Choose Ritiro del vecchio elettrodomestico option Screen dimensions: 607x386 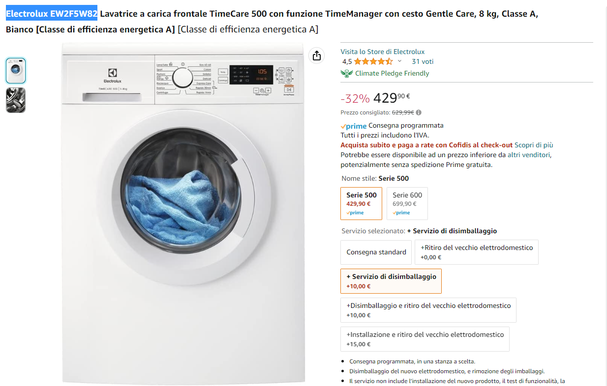477,252
